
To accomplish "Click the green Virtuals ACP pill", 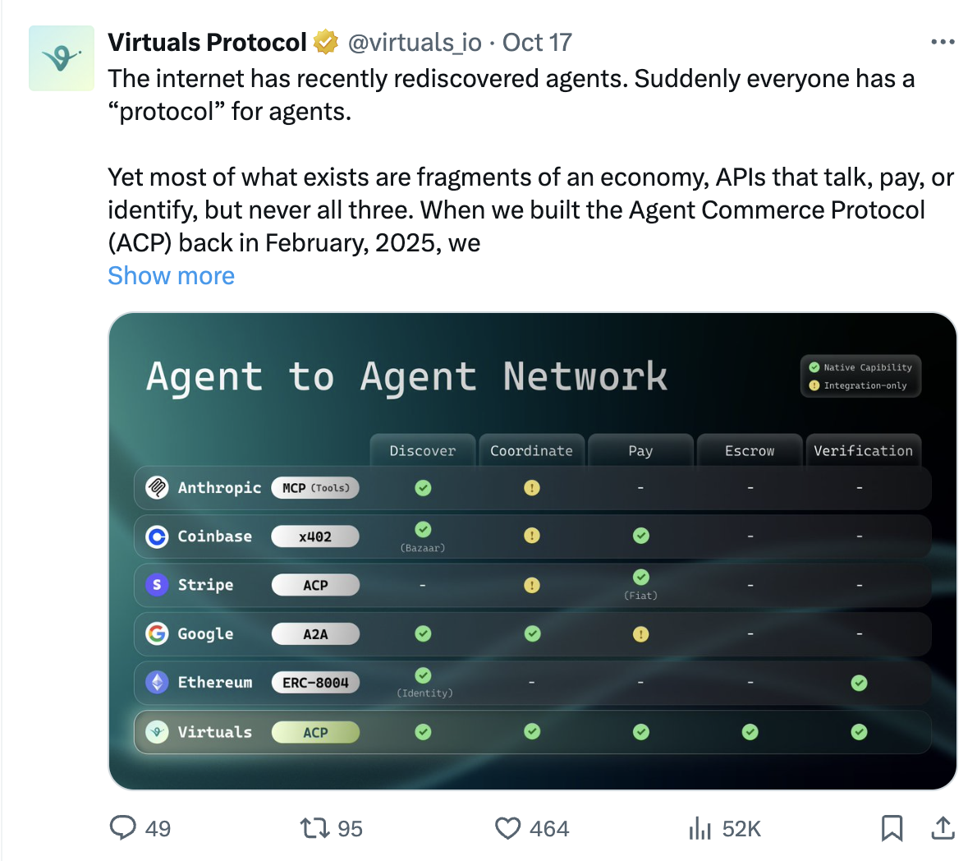I will click(x=315, y=732).
